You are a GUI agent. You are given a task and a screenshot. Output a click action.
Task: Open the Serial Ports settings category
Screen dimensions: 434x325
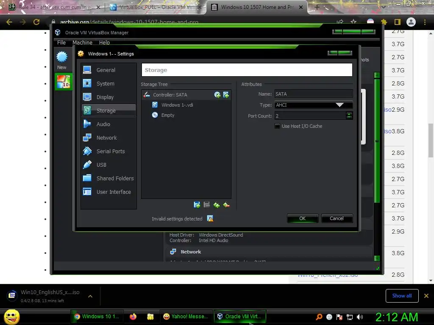(108, 151)
